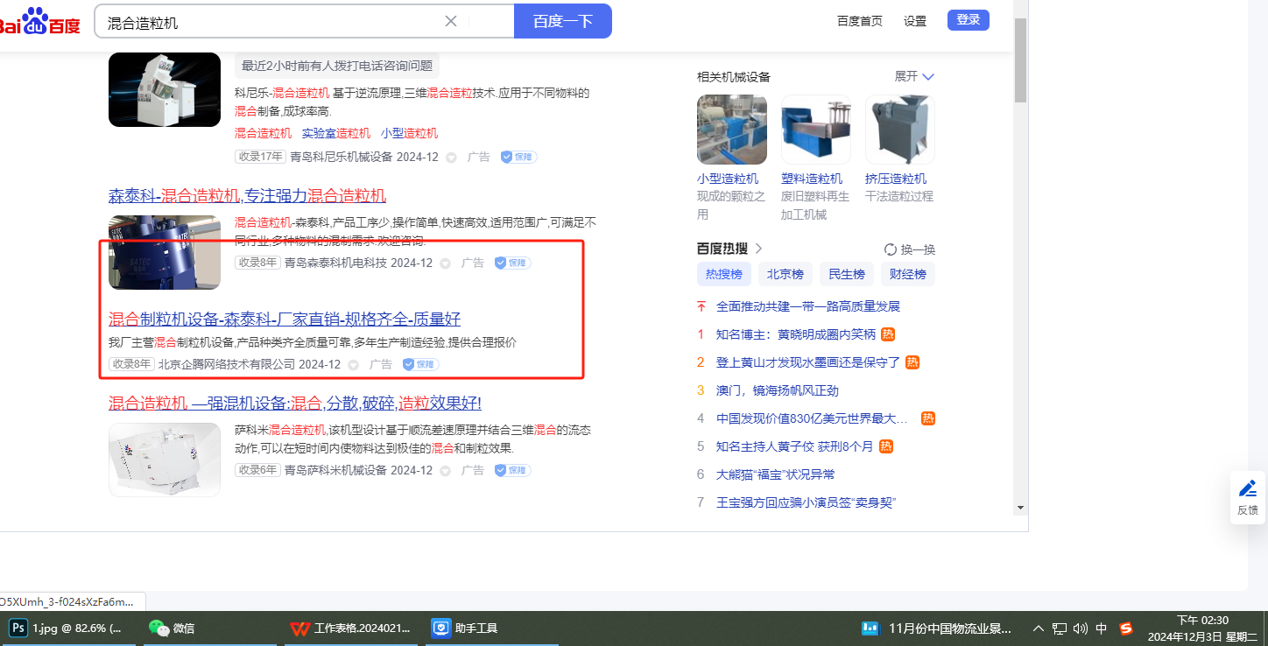Open ad dropdown on the 青岛森泰科机电科技 row
Viewport: 1268px width, 646px height.
pyautogui.click(x=446, y=263)
